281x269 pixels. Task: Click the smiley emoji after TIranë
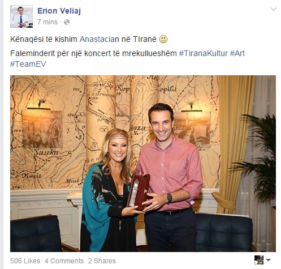[x=163, y=39]
